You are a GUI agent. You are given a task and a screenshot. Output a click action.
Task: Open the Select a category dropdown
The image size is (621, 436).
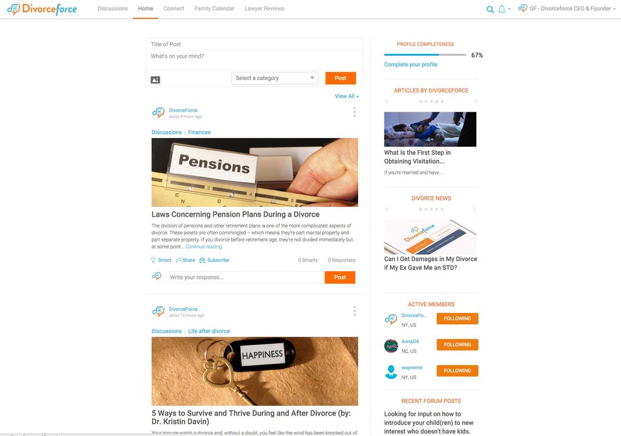tap(275, 78)
